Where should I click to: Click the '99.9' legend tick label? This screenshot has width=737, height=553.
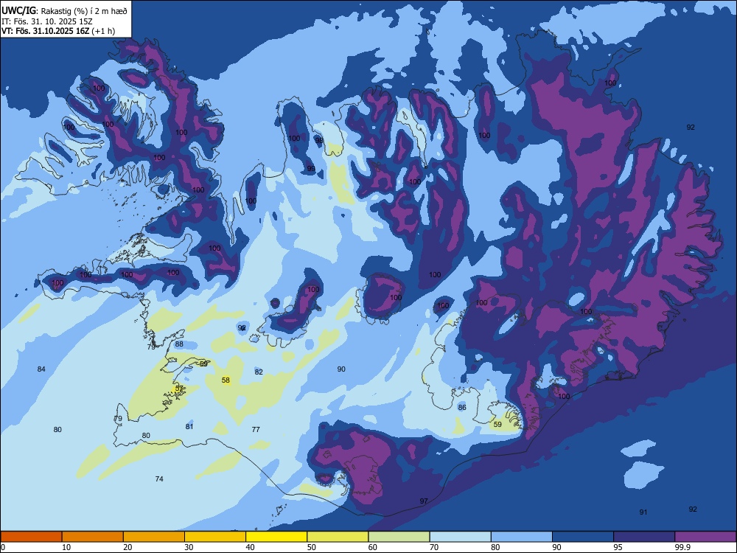[x=682, y=547]
